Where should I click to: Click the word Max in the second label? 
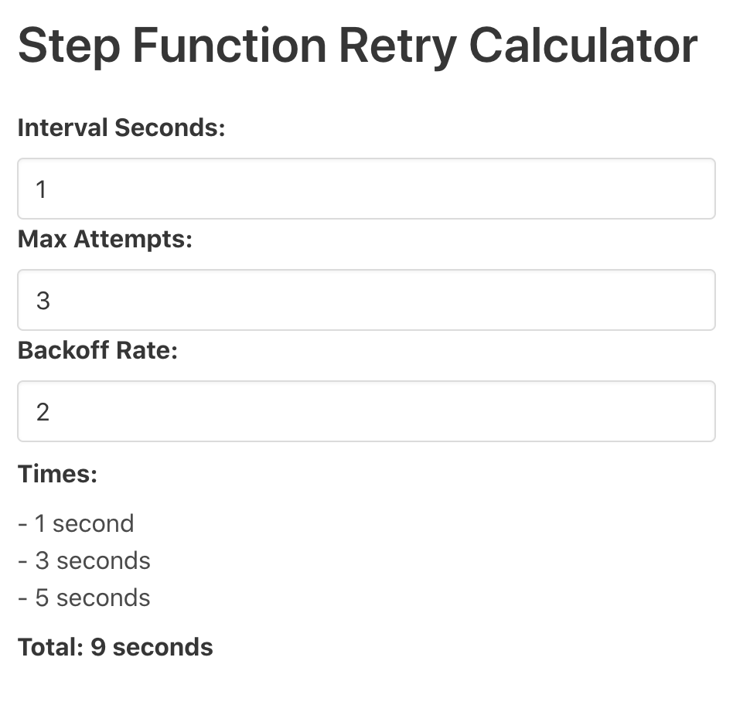pyautogui.click(x=42, y=239)
